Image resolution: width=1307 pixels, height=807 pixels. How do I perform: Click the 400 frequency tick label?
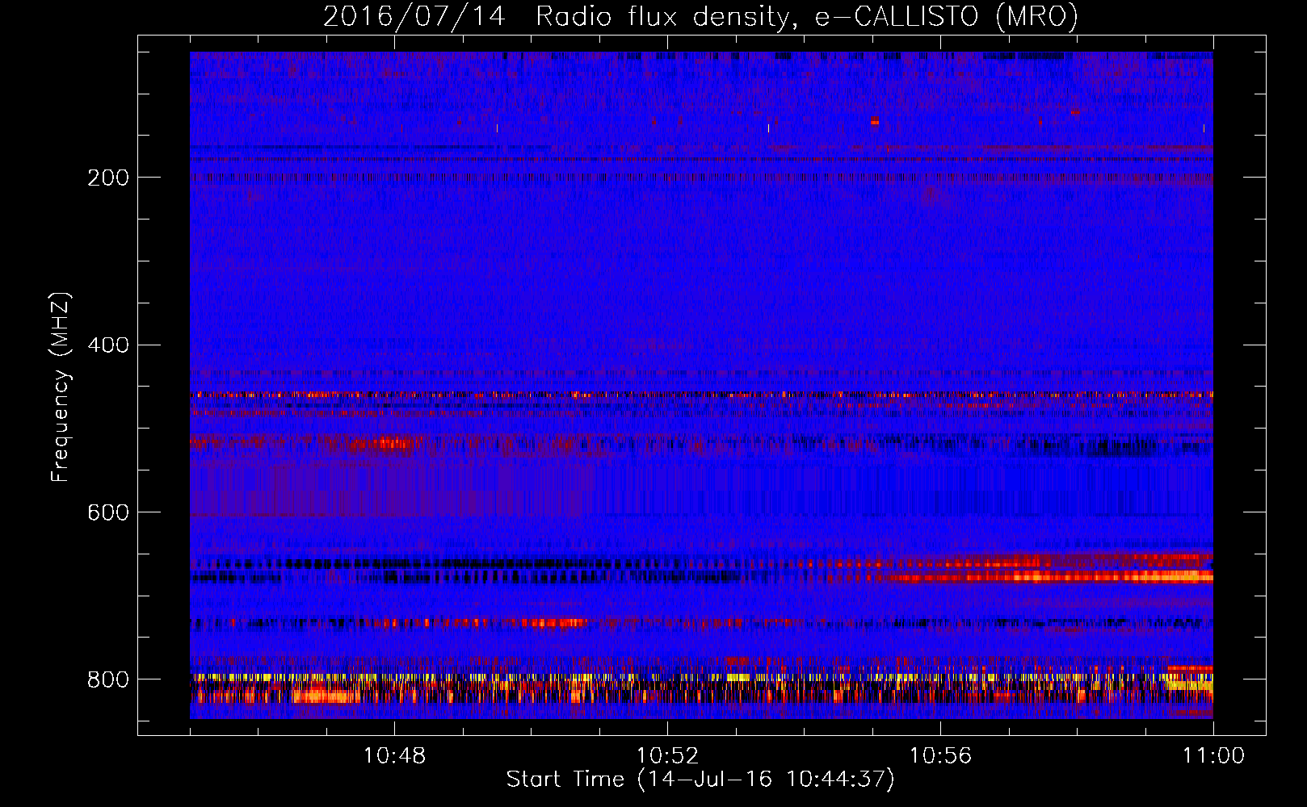[108, 345]
